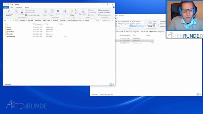Switch to details view icon in status bar

coord(111,84)
